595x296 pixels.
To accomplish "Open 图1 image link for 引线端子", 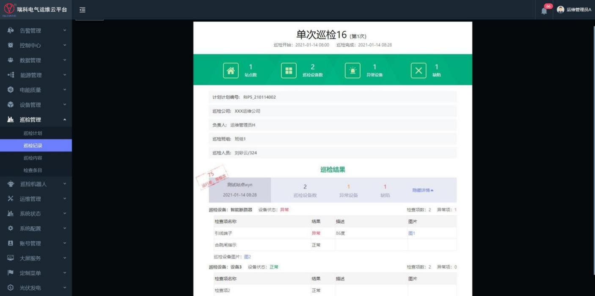I will tap(412, 233).
